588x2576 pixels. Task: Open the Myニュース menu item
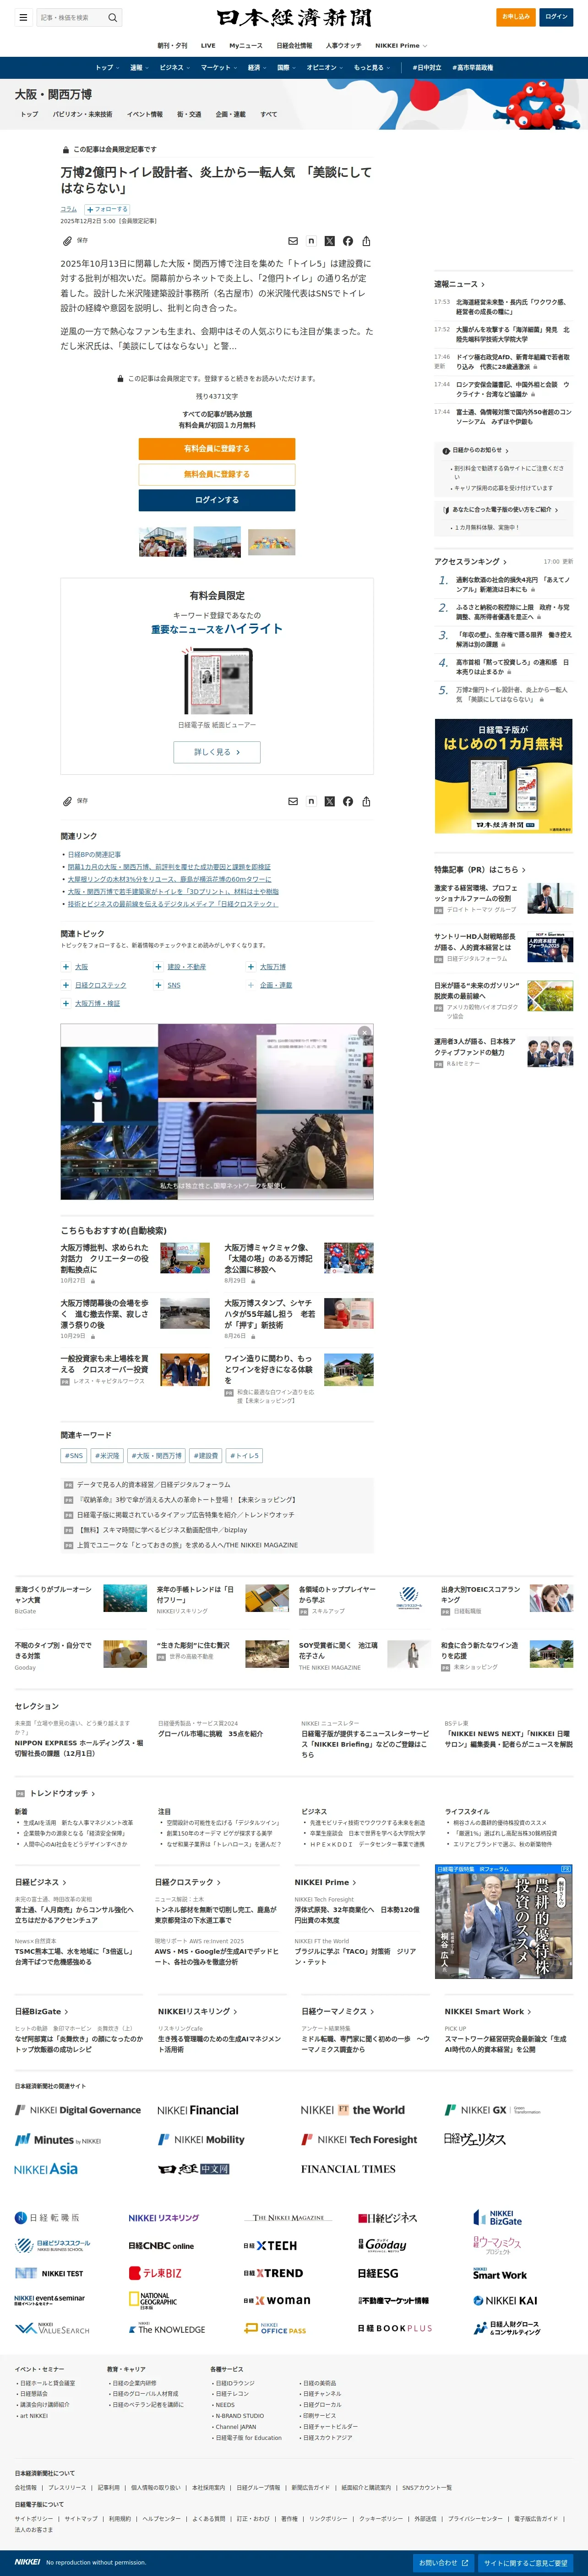click(x=246, y=46)
